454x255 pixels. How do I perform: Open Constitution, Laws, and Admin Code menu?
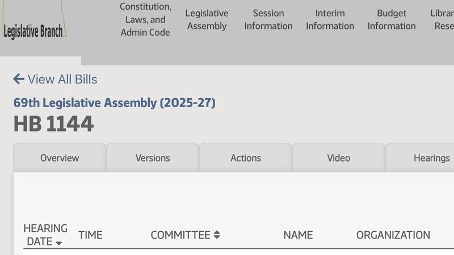coord(145,20)
